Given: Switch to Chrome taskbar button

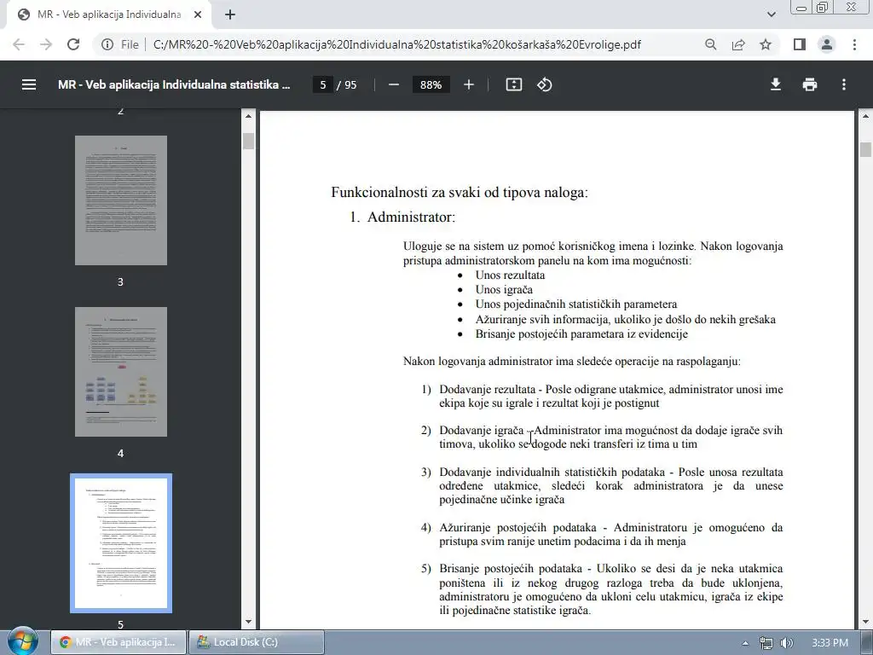Looking at the screenshot, I should (x=119, y=642).
